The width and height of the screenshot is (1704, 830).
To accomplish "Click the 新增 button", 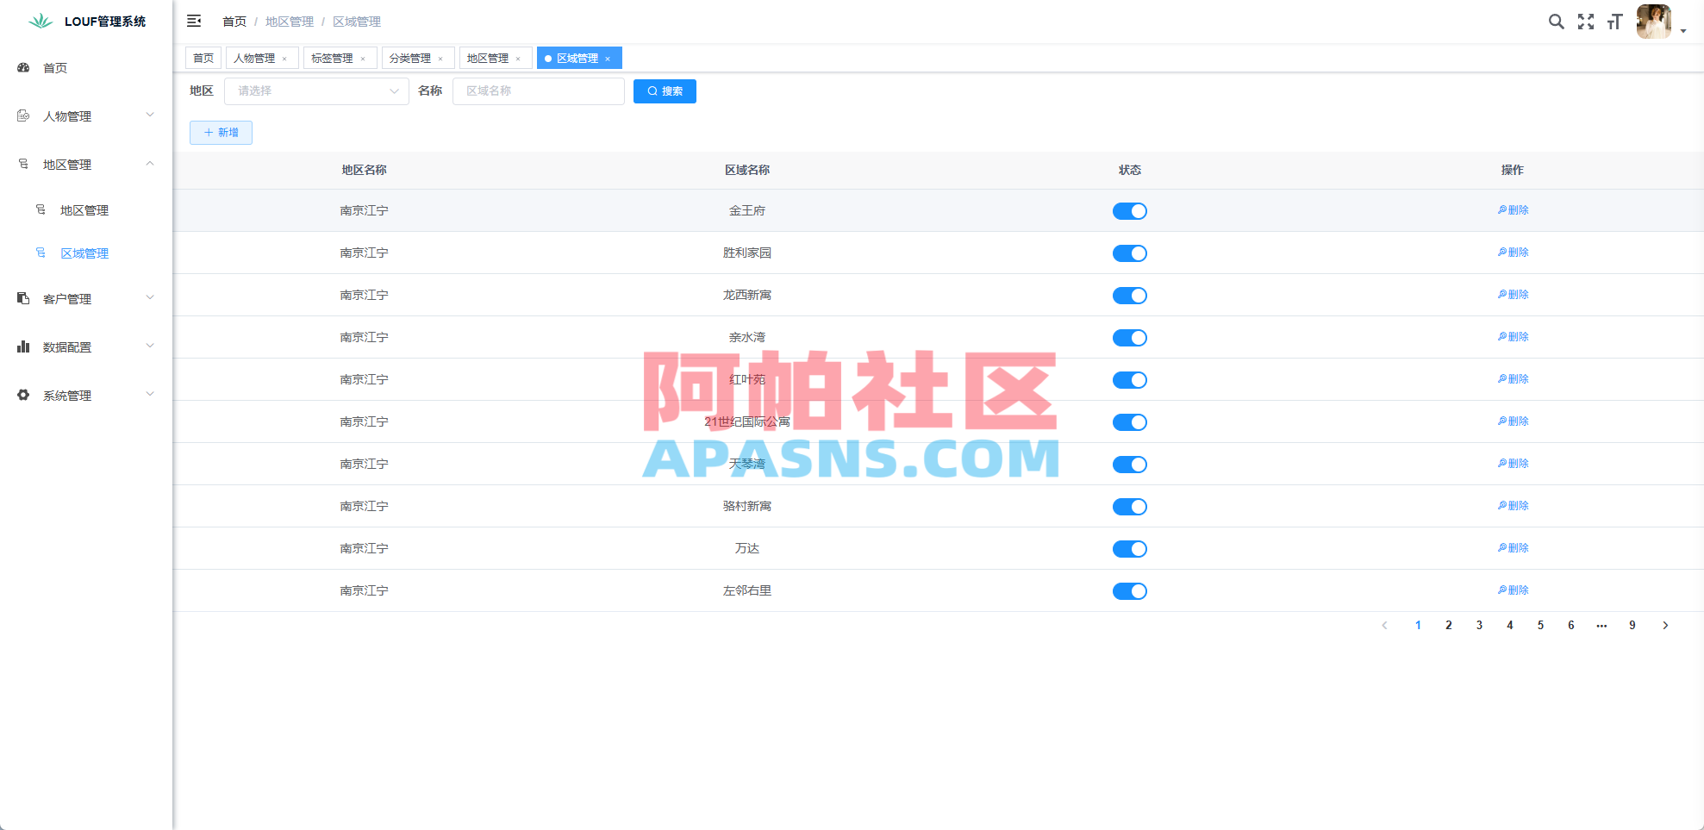I will click(221, 133).
